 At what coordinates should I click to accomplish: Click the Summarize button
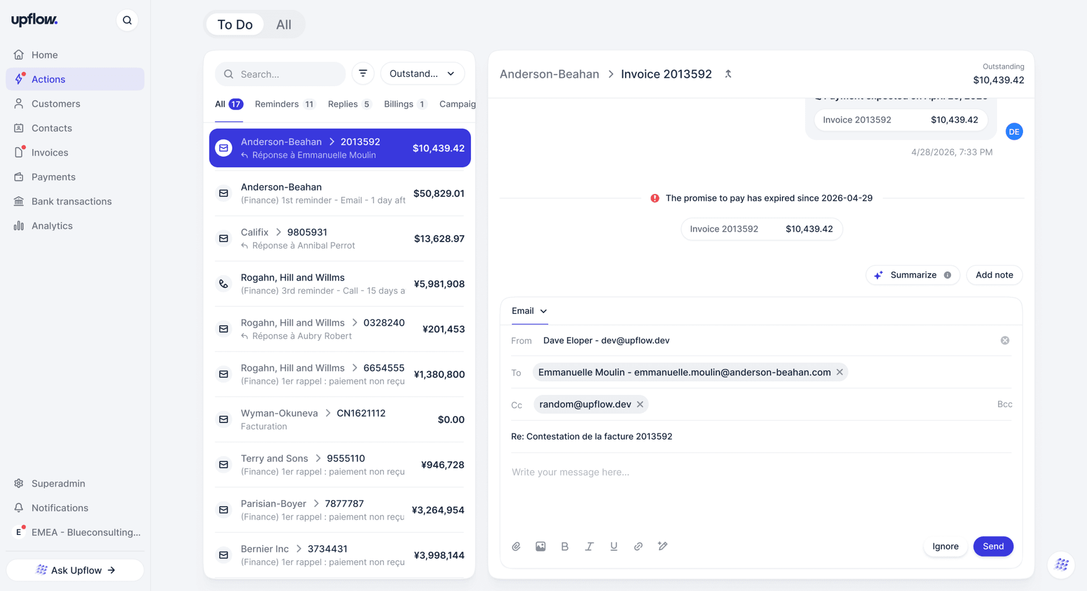click(x=913, y=275)
